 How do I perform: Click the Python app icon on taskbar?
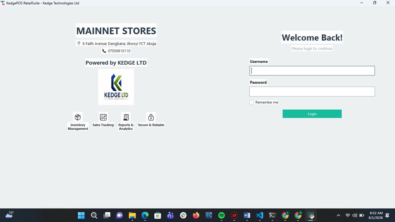click(x=311, y=215)
